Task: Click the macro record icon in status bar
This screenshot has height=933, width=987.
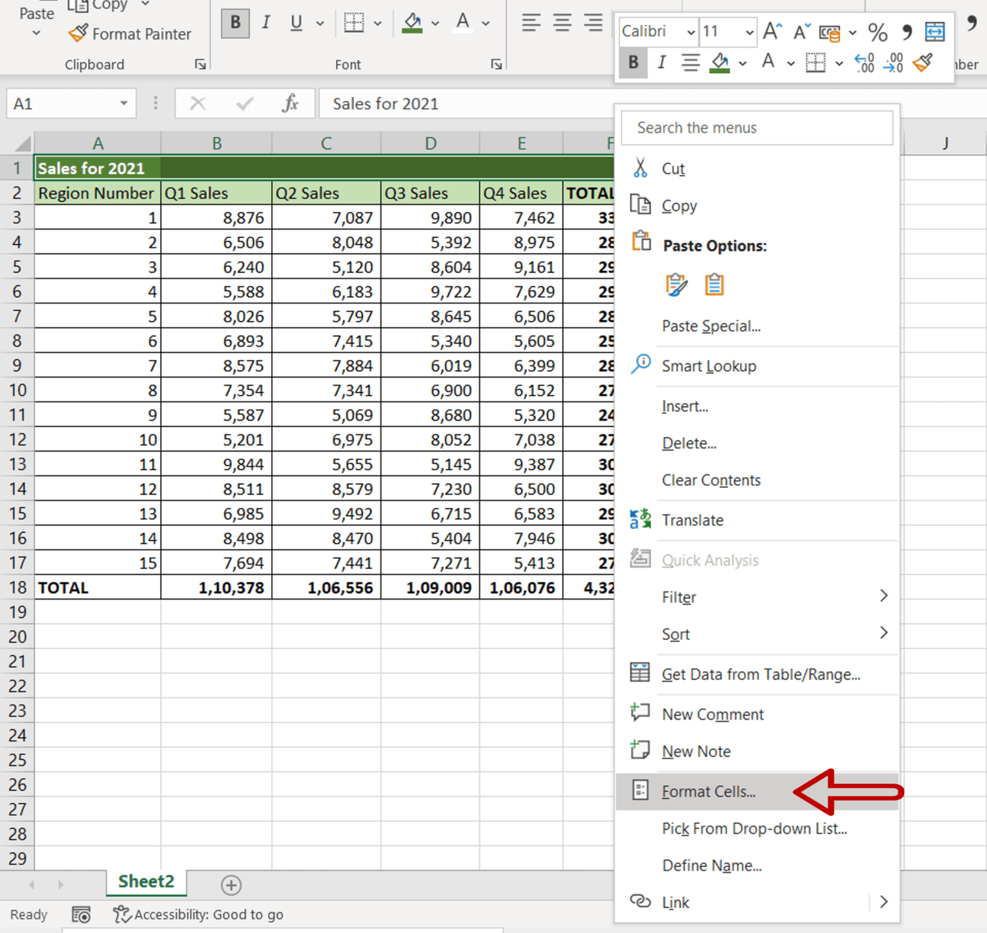Action: pos(81,914)
